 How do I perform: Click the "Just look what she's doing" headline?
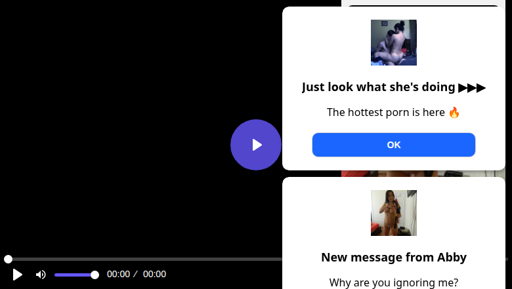[x=379, y=87]
